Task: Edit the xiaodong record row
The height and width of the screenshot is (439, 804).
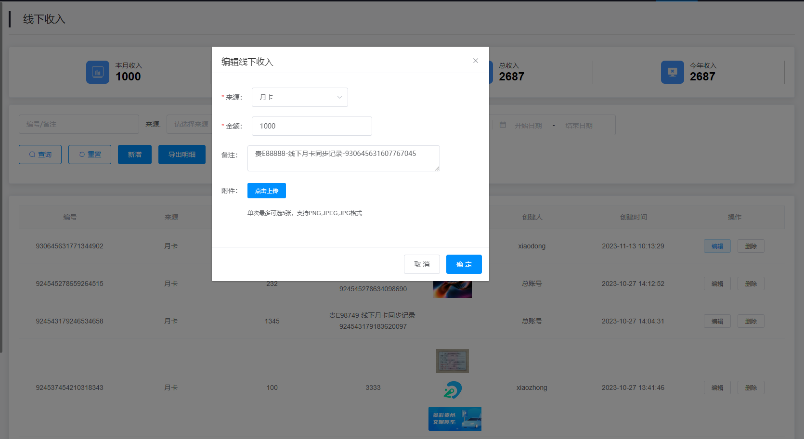Action: pyautogui.click(x=717, y=246)
